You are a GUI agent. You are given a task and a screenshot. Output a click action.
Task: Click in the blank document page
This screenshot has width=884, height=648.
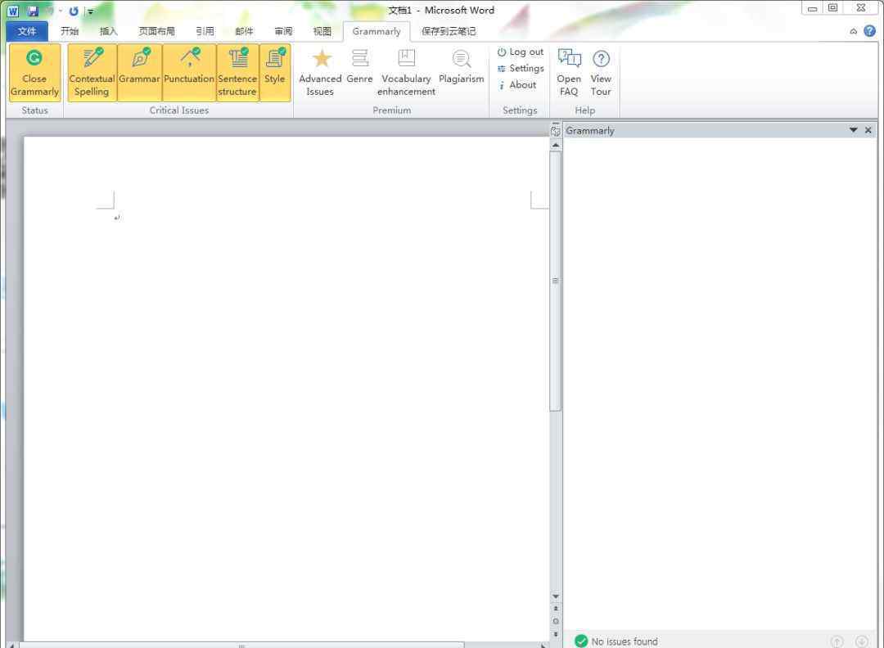coord(286,389)
